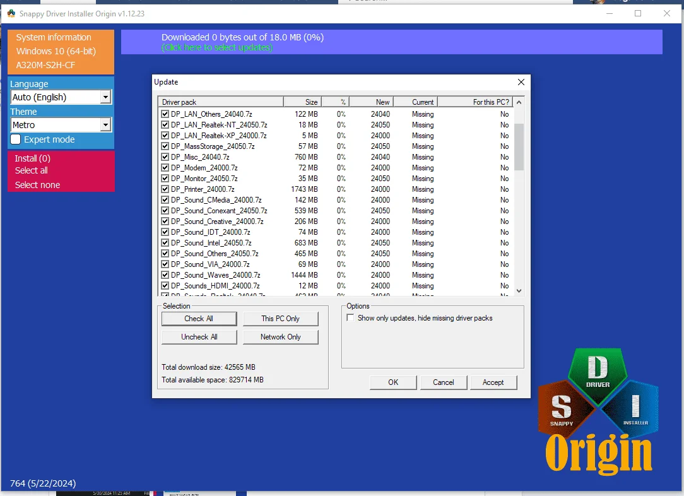Click Select none in sidebar
684x496 pixels.
click(37, 185)
